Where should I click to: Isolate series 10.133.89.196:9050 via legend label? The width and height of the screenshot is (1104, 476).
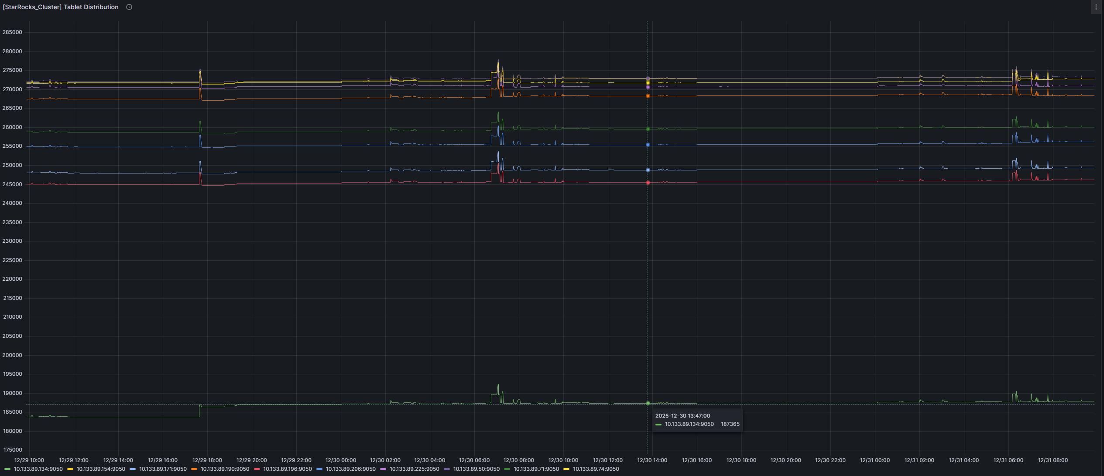coord(287,469)
